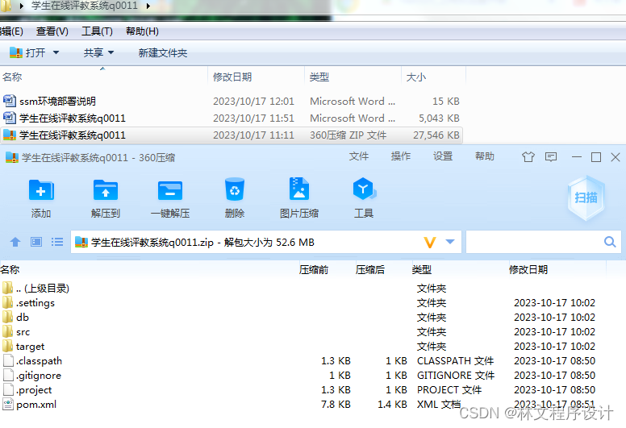Open the 文件 menu in 360压缩
The width and height of the screenshot is (626, 428).
pos(359,156)
